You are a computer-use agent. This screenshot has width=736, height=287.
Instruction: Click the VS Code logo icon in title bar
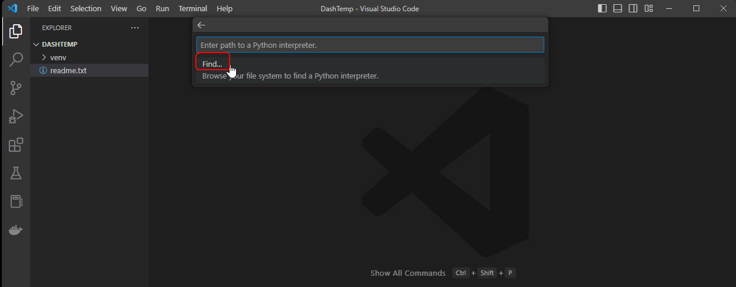(12, 8)
